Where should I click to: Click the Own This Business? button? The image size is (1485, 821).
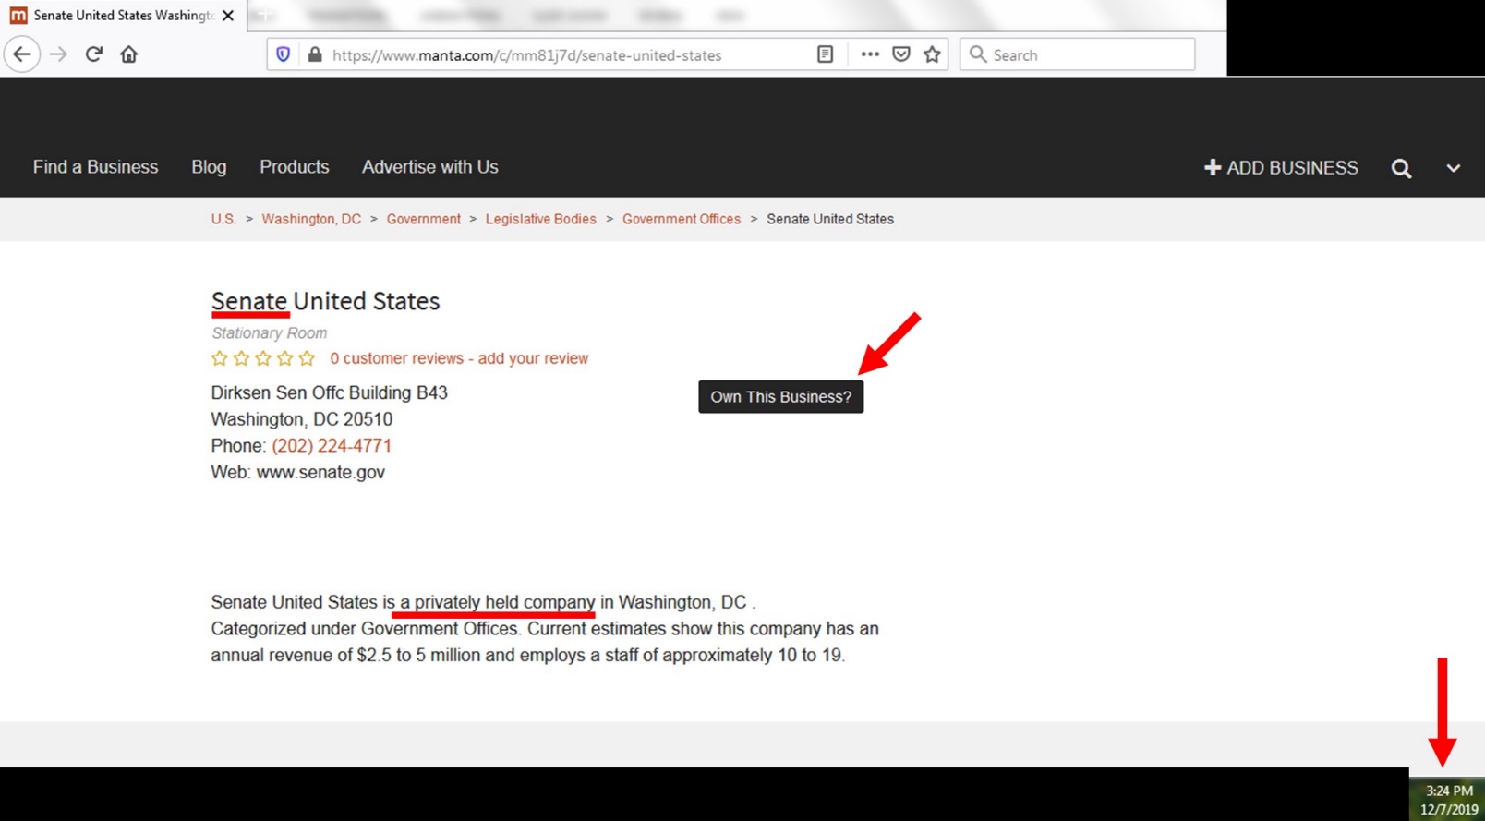tap(780, 397)
